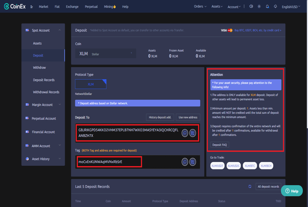Show QR code for deposit address
The width and height of the screenshot is (308, 207).
point(193,133)
